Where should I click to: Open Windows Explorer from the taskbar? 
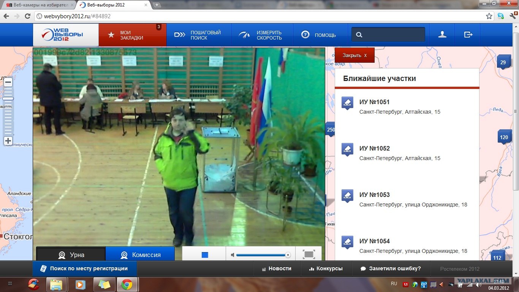click(x=56, y=284)
